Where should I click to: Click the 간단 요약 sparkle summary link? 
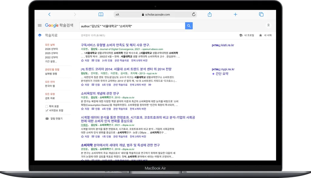220,74
